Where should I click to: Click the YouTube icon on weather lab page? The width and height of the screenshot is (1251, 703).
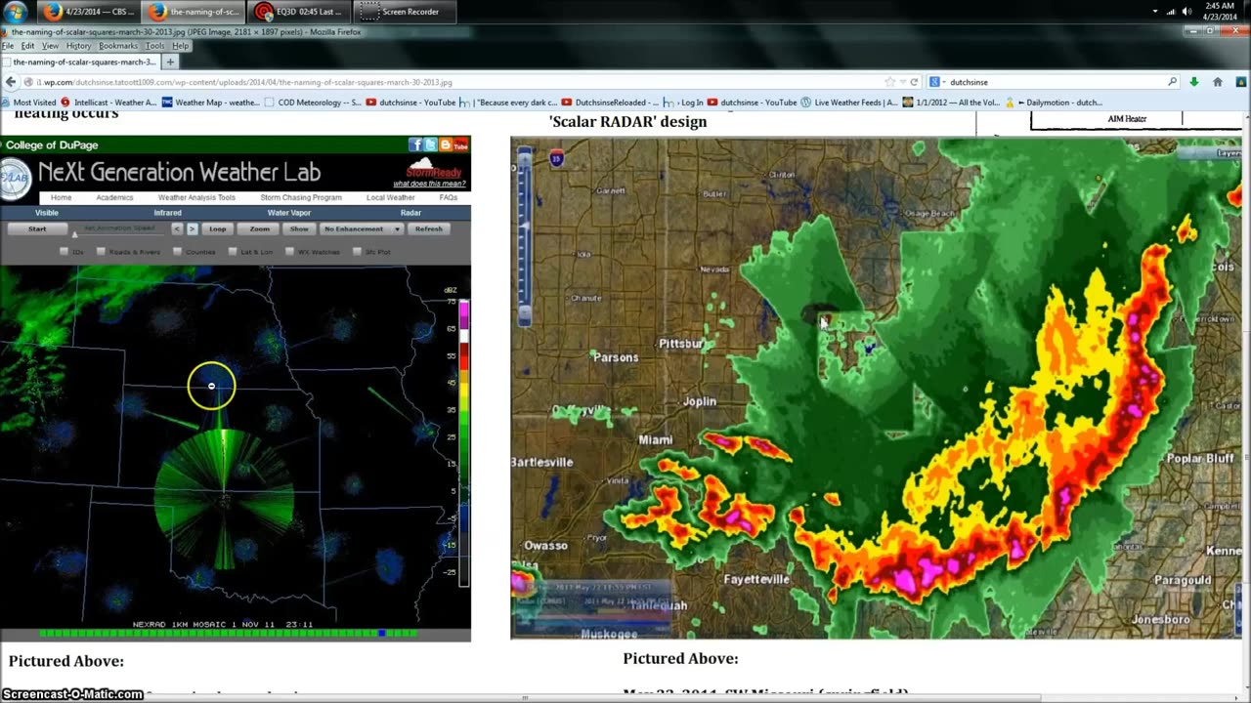460,145
